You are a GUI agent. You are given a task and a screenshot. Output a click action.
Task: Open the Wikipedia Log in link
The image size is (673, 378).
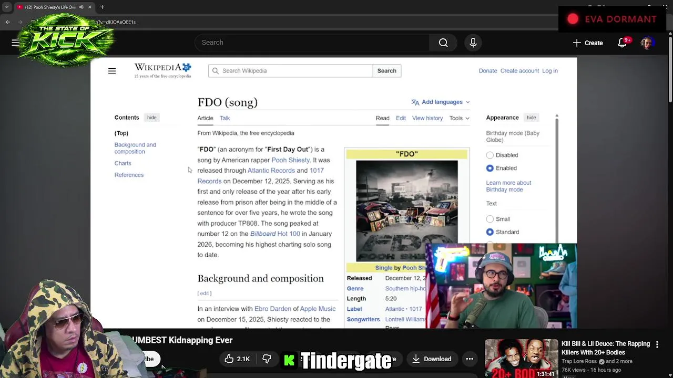click(549, 71)
